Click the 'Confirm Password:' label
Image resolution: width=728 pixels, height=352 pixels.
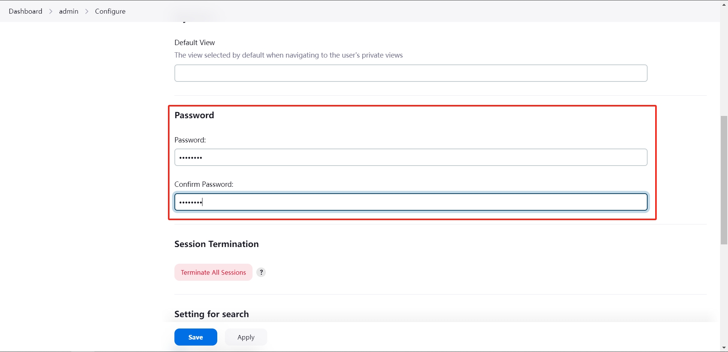[204, 185]
